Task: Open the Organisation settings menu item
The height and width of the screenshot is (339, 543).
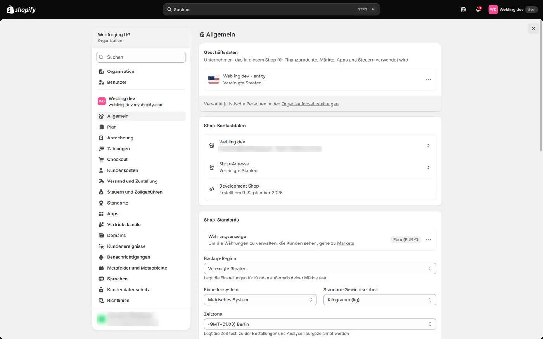Action: tap(141, 71)
